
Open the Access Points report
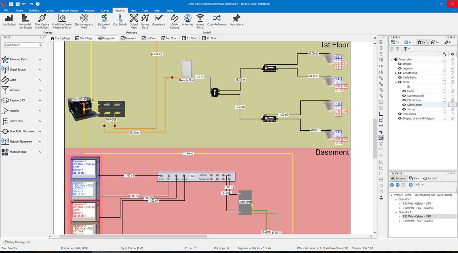(x=200, y=22)
